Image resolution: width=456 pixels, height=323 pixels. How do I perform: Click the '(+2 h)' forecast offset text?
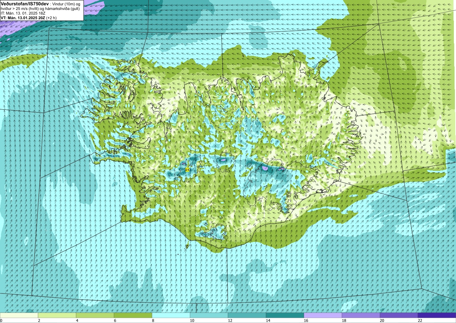[51, 18]
